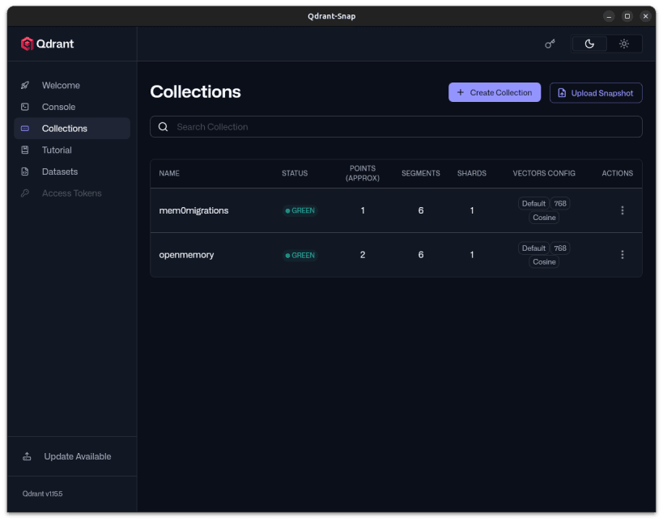The image size is (663, 521).
Task: Maximize the Qdrant-Snap window
Action: click(x=627, y=16)
